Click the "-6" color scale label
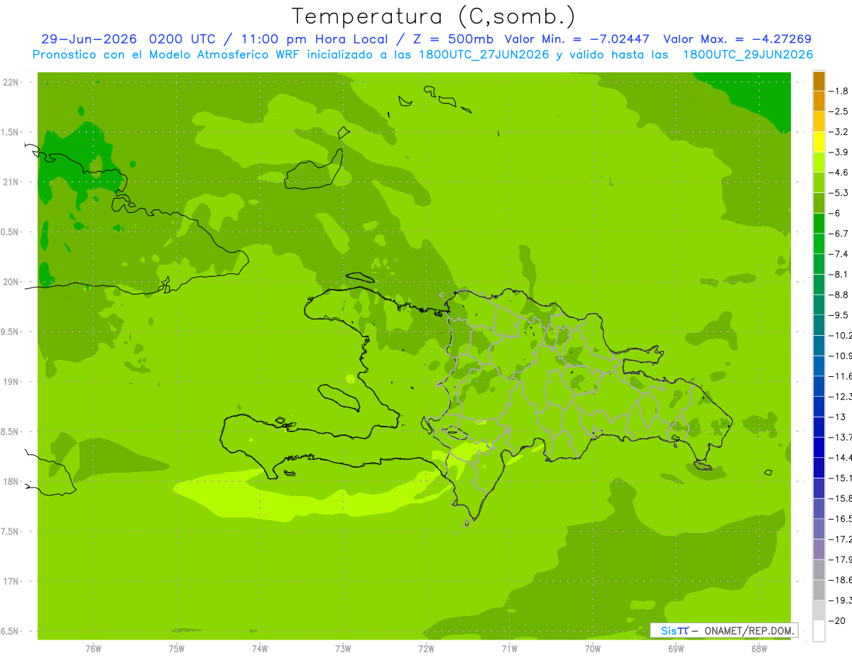This screenshot has width=852, height=658. 836,214
